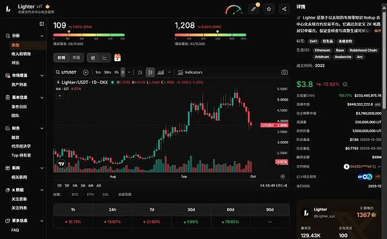
Task: Collapse the 分析 sidebar section
Action: coord(42,36)
